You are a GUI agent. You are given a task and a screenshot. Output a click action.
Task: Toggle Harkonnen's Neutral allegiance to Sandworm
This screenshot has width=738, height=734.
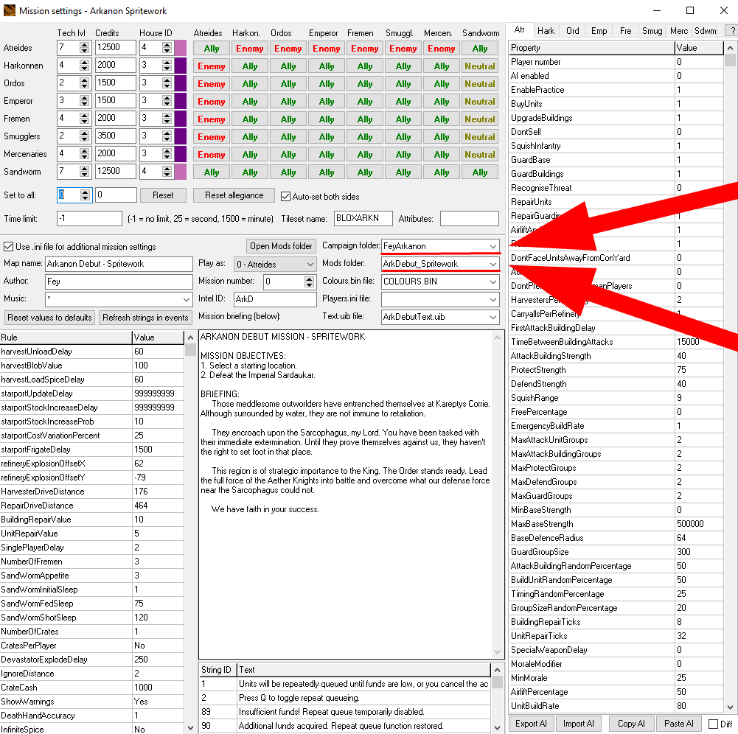click(x=480, y=66)
